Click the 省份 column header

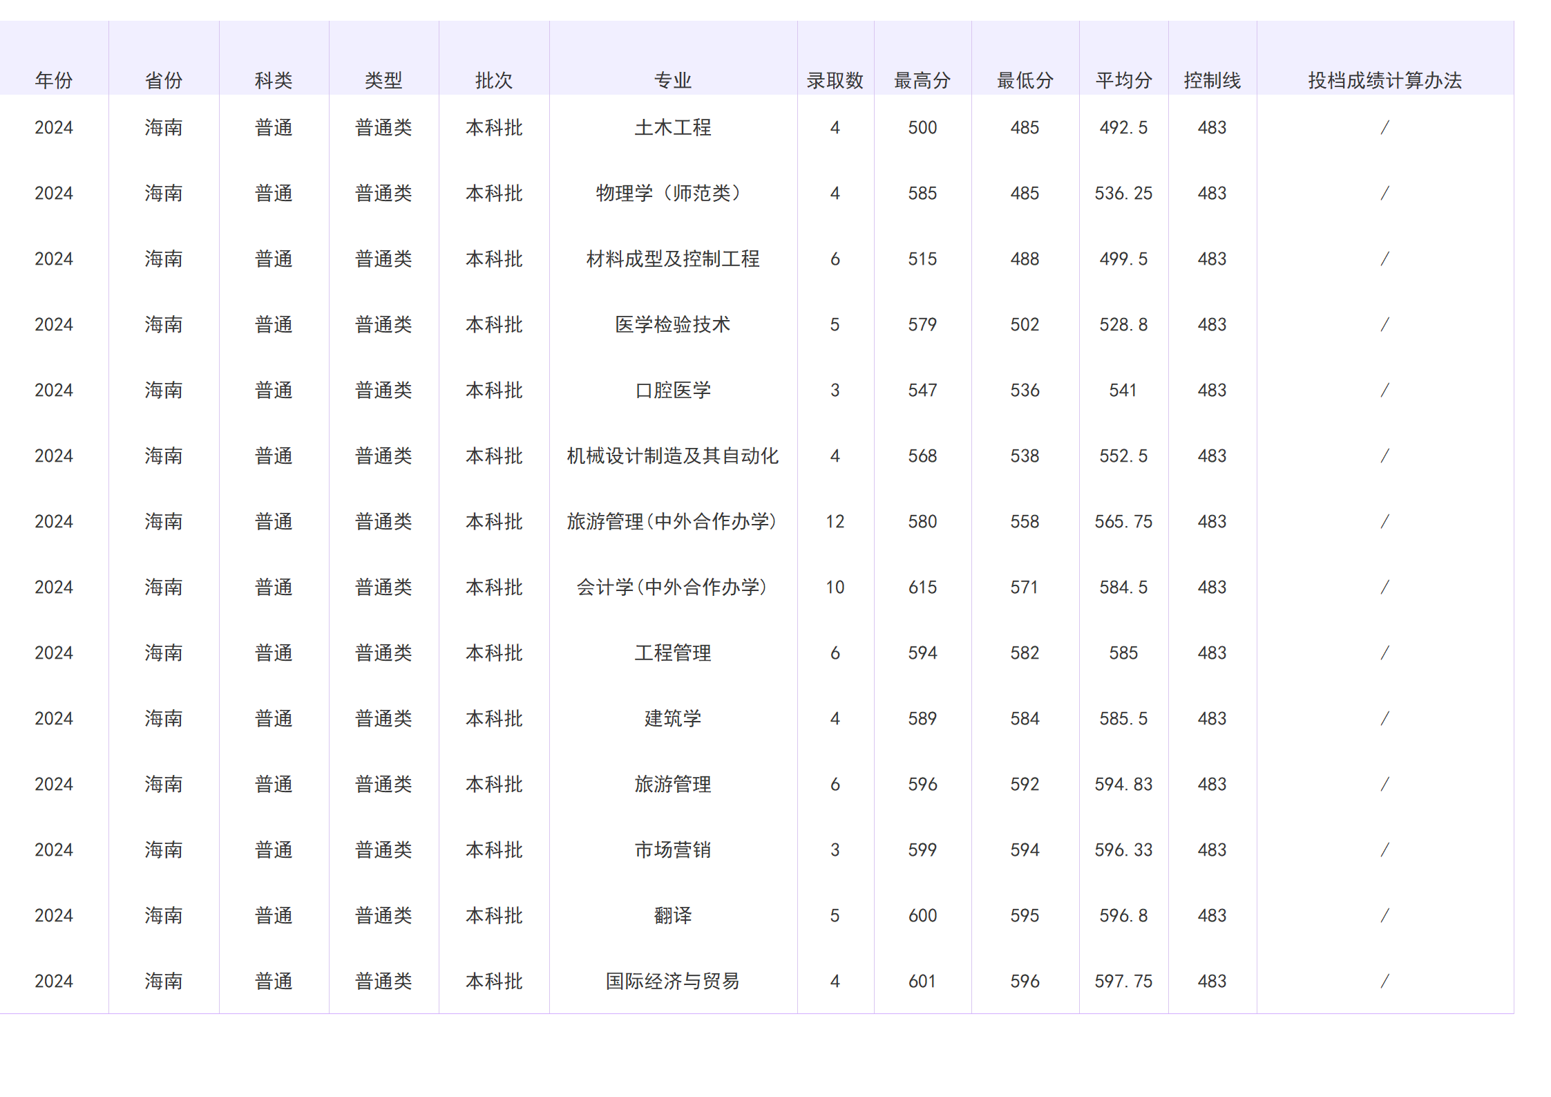pyautogui.click(x=164, y=79)
